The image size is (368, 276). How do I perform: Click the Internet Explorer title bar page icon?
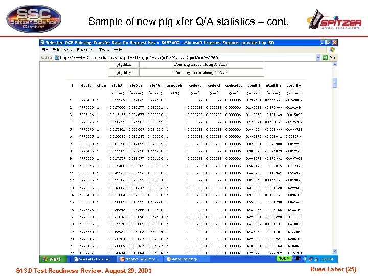tap(42, 42)
